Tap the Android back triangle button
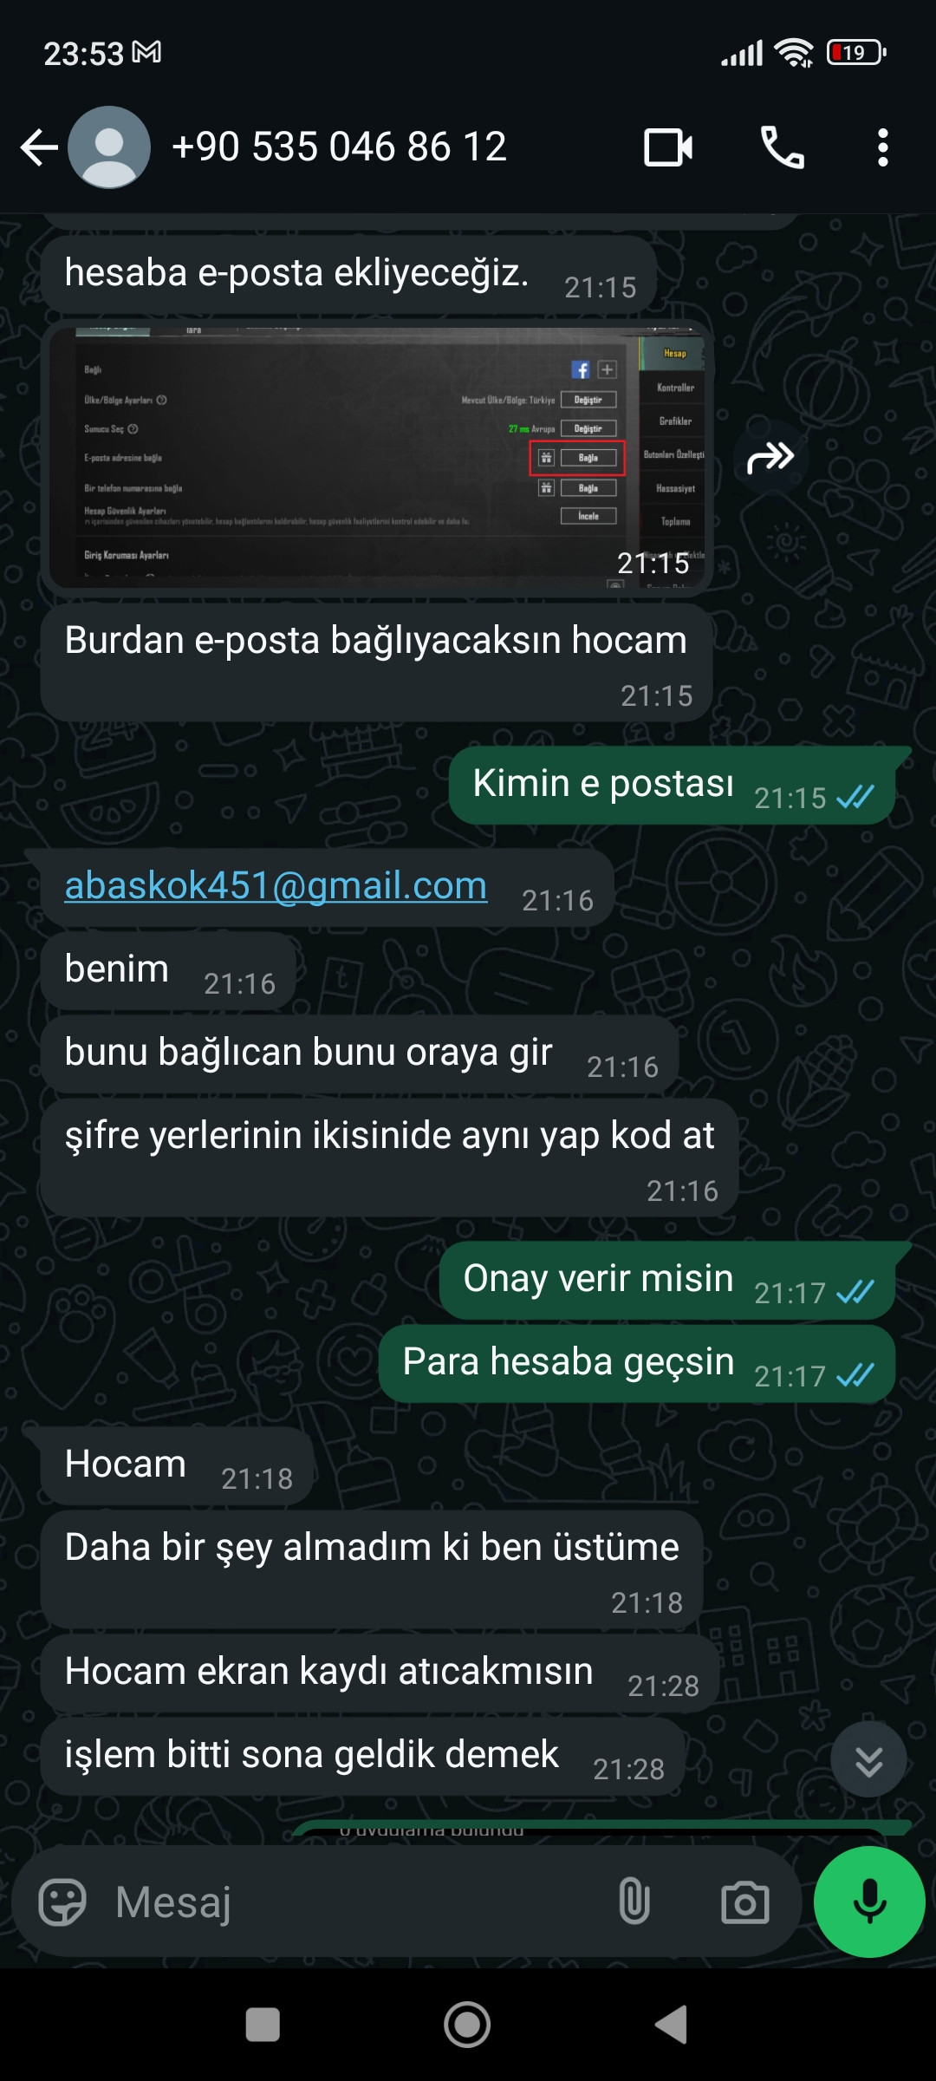 tap(671, 2025)
